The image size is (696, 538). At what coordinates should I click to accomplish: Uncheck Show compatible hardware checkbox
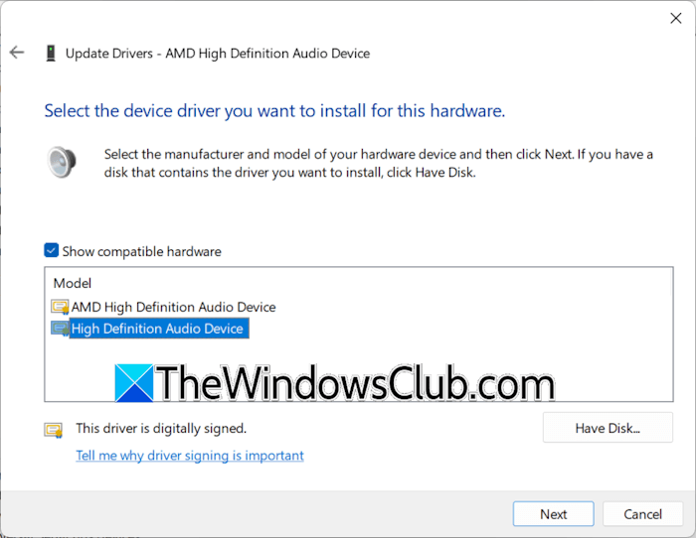[51, 250]
